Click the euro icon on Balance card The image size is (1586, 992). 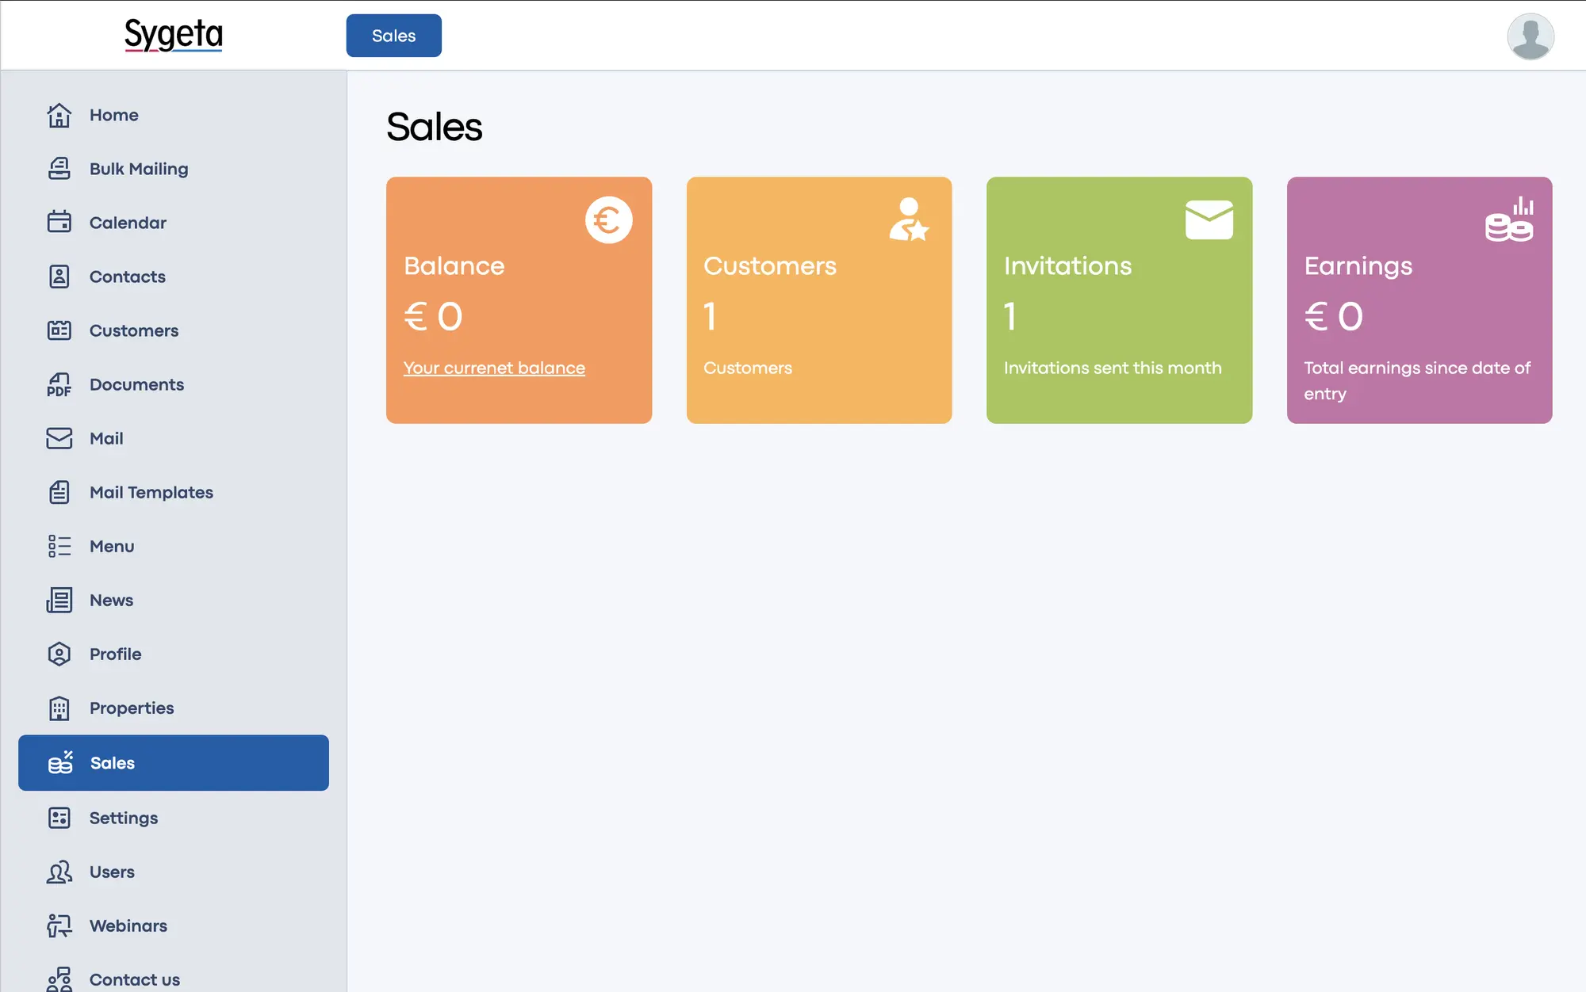tap(609, 219)
